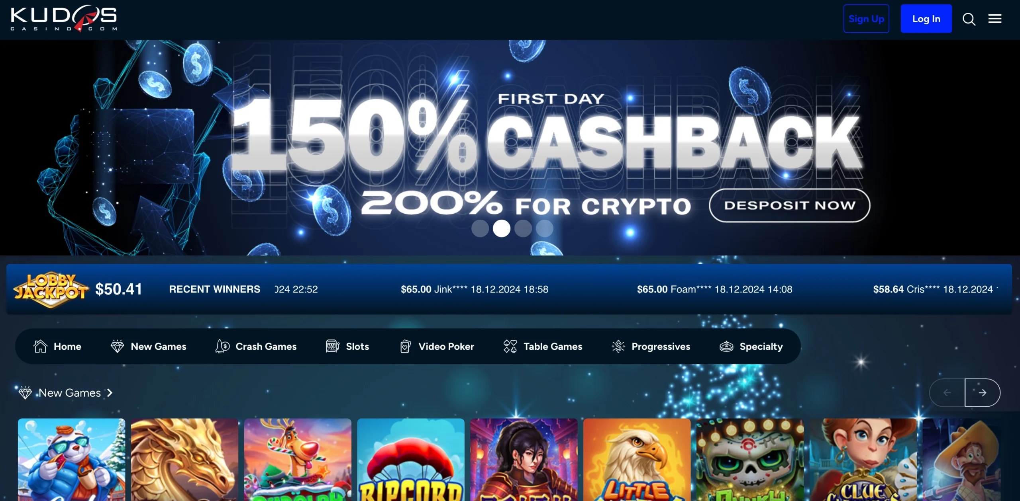Viewport: 1020px width, 501px height.
Task: Open the Ripcord game thumbnail
Action: [411, 460]
